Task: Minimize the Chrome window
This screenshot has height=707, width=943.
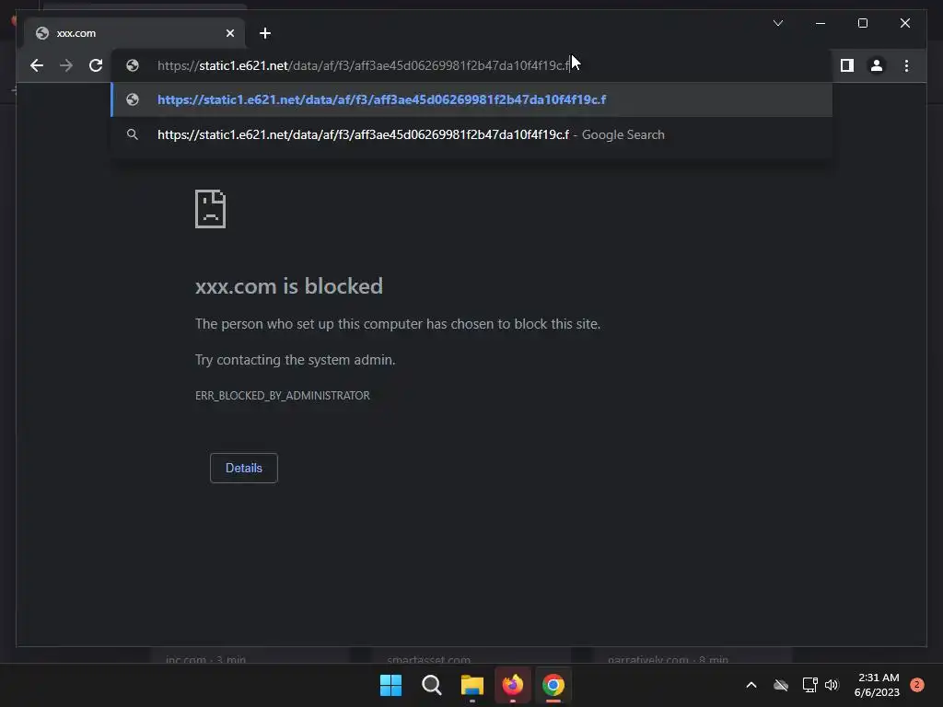Action: [x=821, y=23]
